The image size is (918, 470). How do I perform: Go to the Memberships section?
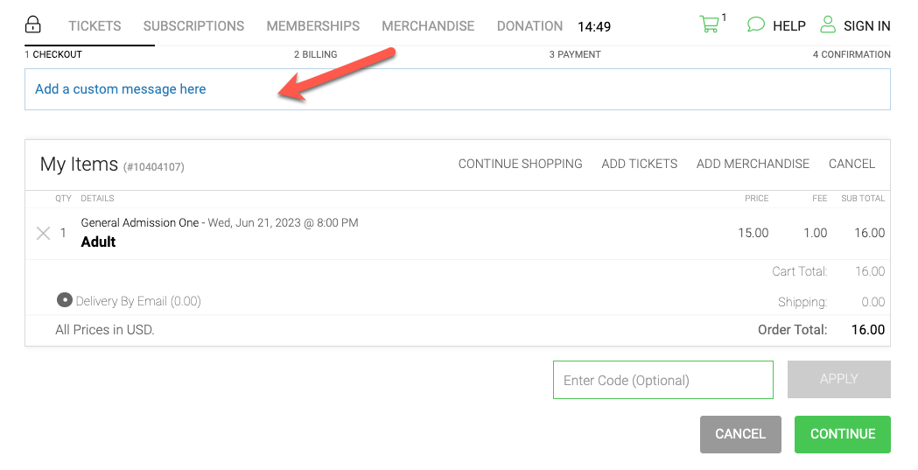pos(313,26)
